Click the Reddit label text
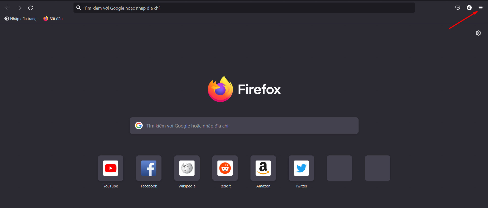 [x=225, y=186]
